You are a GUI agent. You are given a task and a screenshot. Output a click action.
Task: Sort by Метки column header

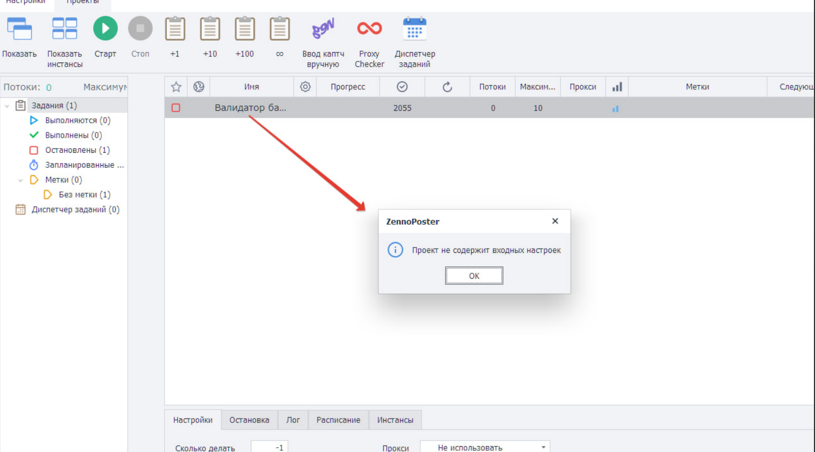pyautogui.click(x=698, y=87)
